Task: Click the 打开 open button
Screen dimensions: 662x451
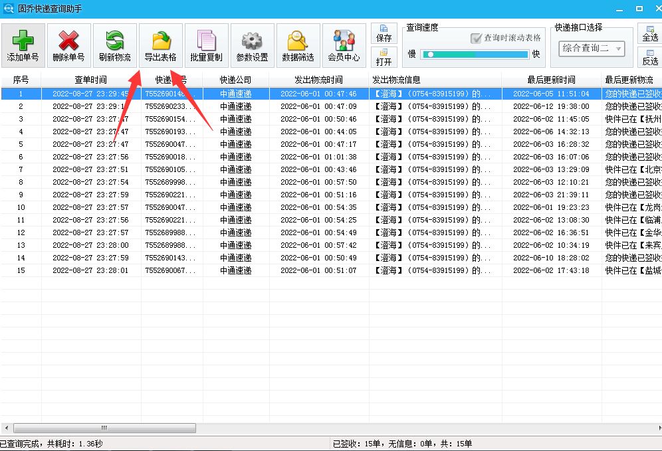Action: [384, 58]
